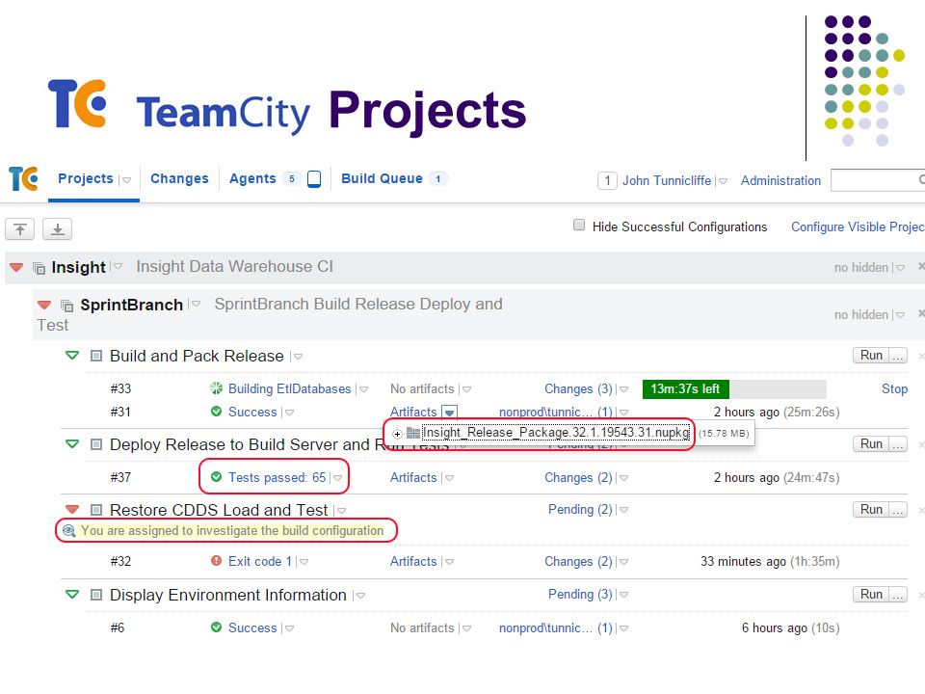This screenshot has width=925, height=694.
Task: Open Changes (3) for build #33
Action: (578, 388)
